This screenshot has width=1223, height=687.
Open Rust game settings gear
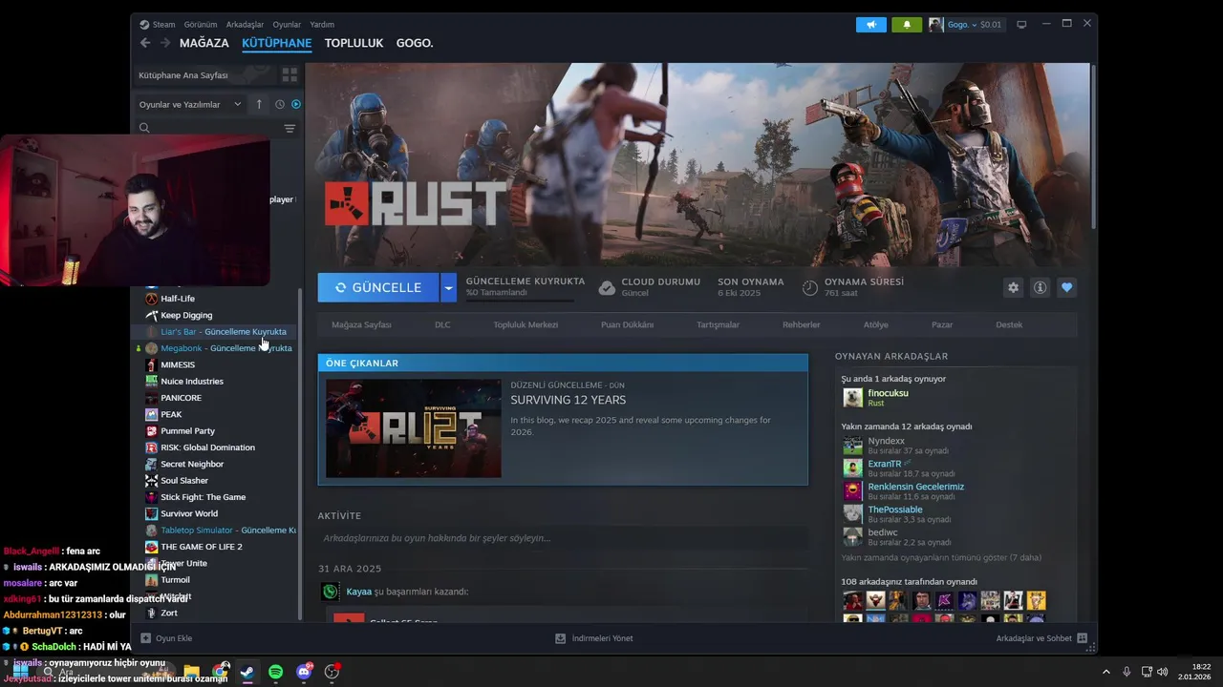1014,287
